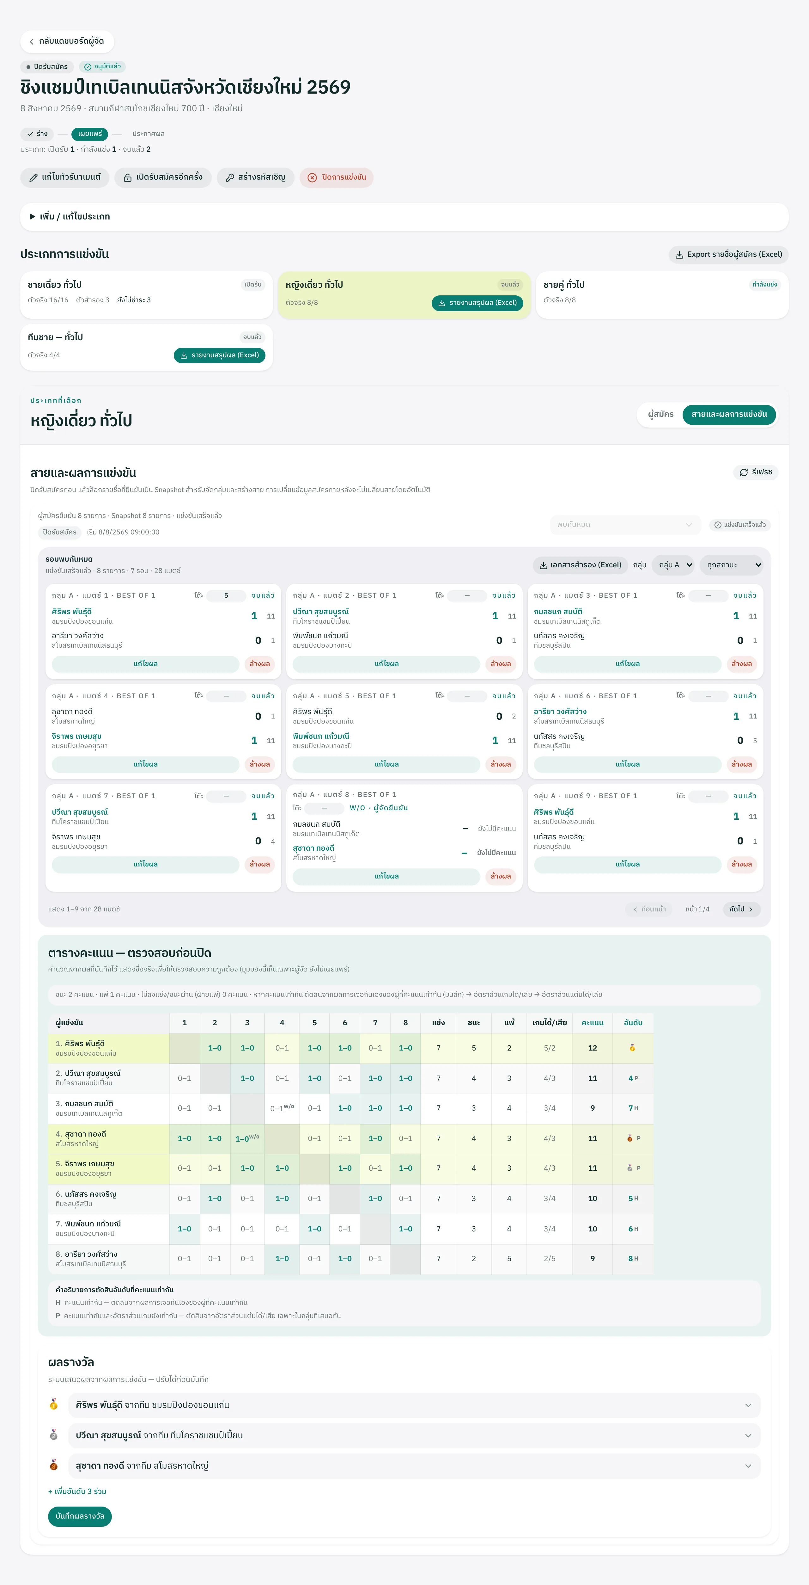Switch to the ผู้สมัคร tab
This screenshot has height=1585, width=809.
point(661,414)
